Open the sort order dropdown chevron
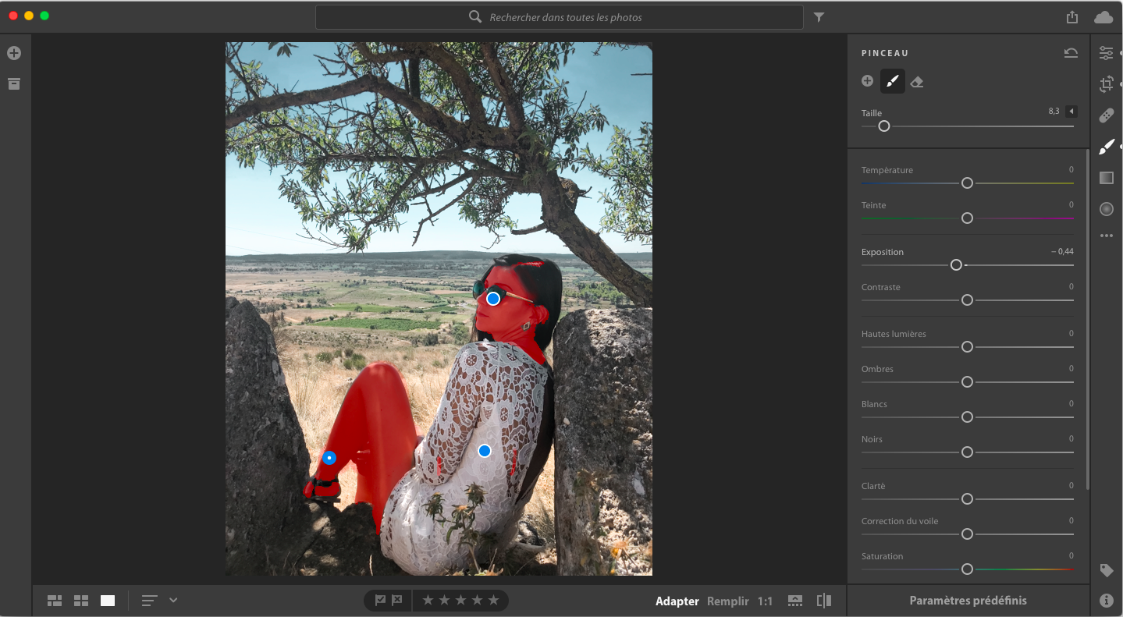Viewport: 1123px width, 617px height. (173, 600)
